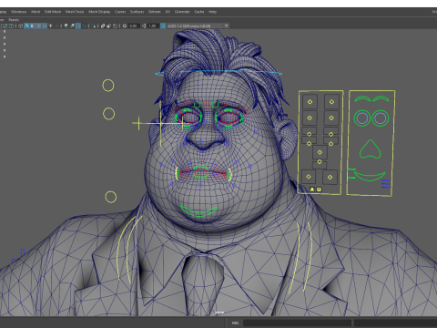
Task: Toggle the first X-ray icon after Isolate Select
Action: 103,26
